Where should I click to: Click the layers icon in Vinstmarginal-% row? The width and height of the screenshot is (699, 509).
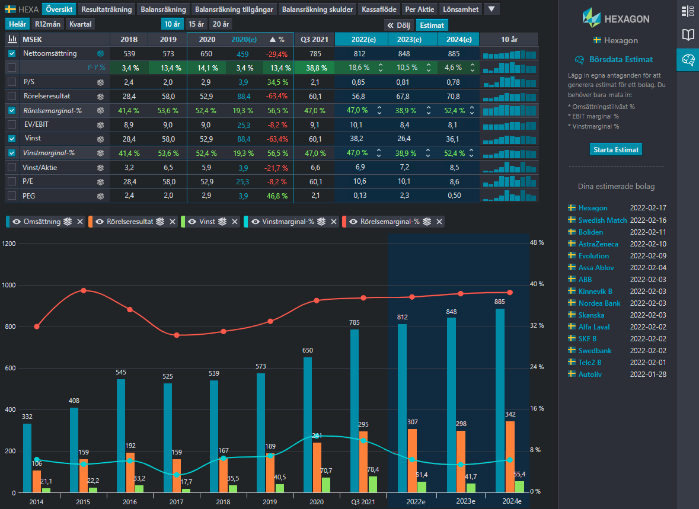100,153
